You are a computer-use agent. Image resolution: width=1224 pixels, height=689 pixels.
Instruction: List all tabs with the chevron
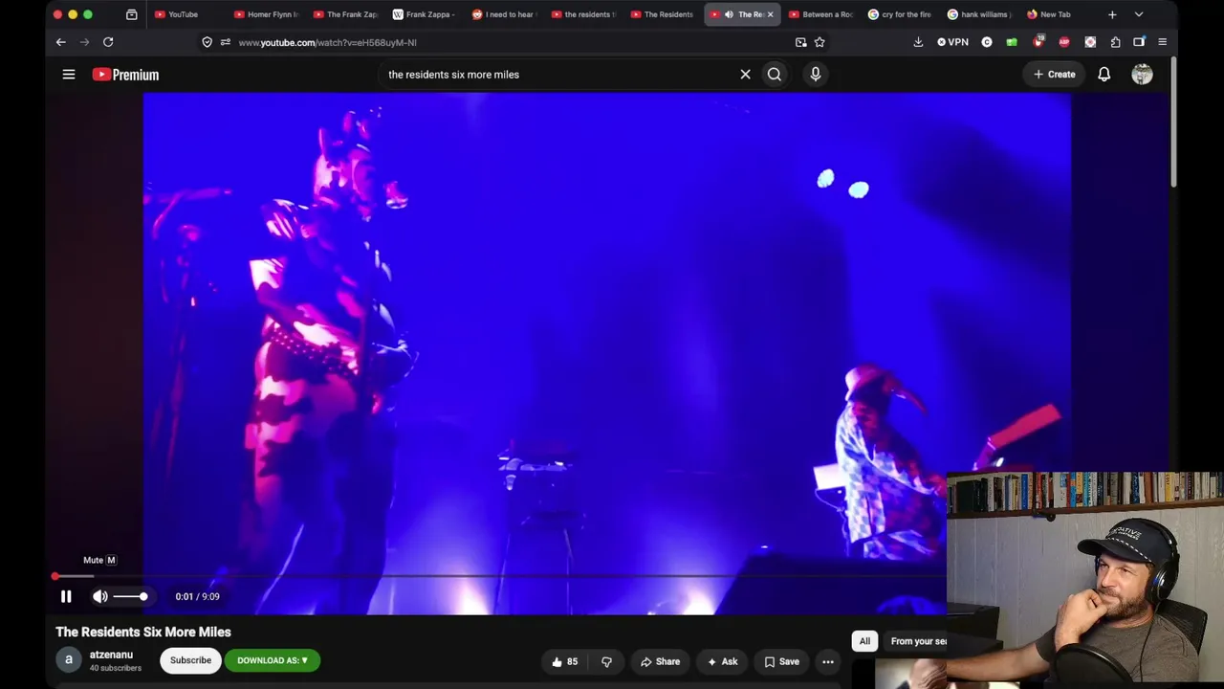point(1139,14)
